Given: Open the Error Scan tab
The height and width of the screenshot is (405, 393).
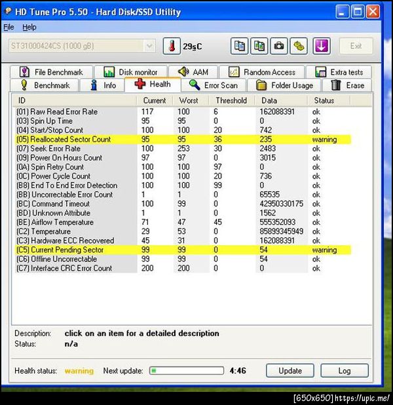Looking at the screenshot, I should point(214,85).
